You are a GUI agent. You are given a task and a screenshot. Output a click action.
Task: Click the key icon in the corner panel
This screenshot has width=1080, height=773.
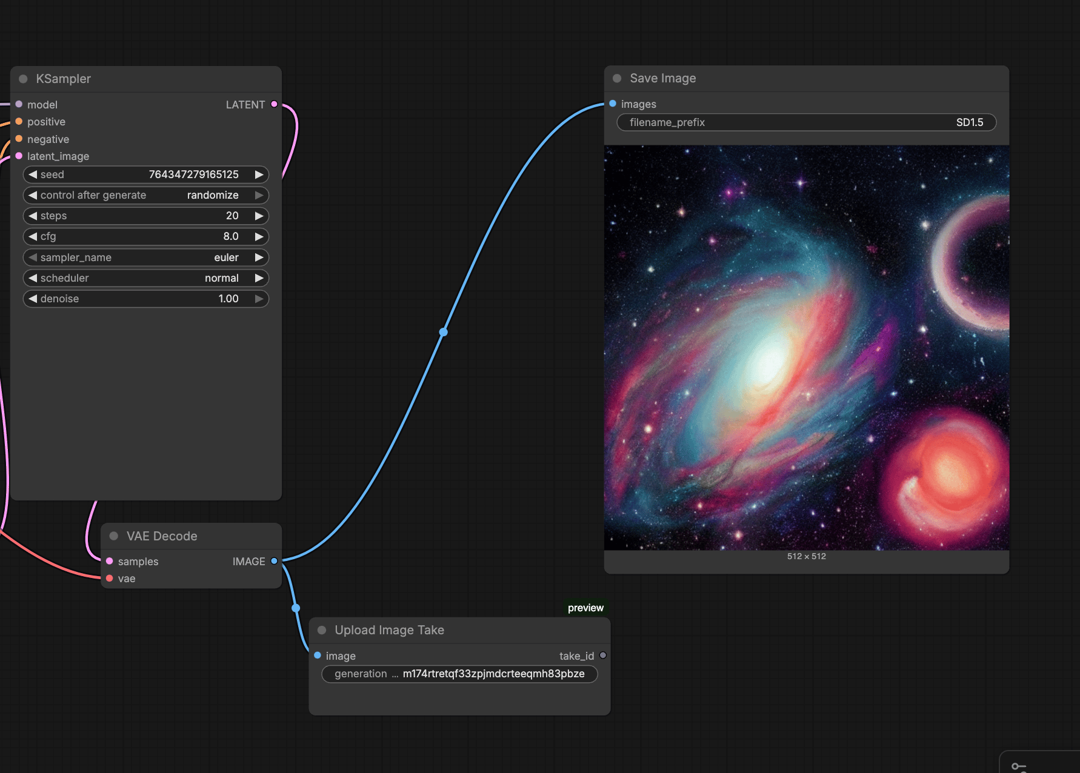point(1019,767)
